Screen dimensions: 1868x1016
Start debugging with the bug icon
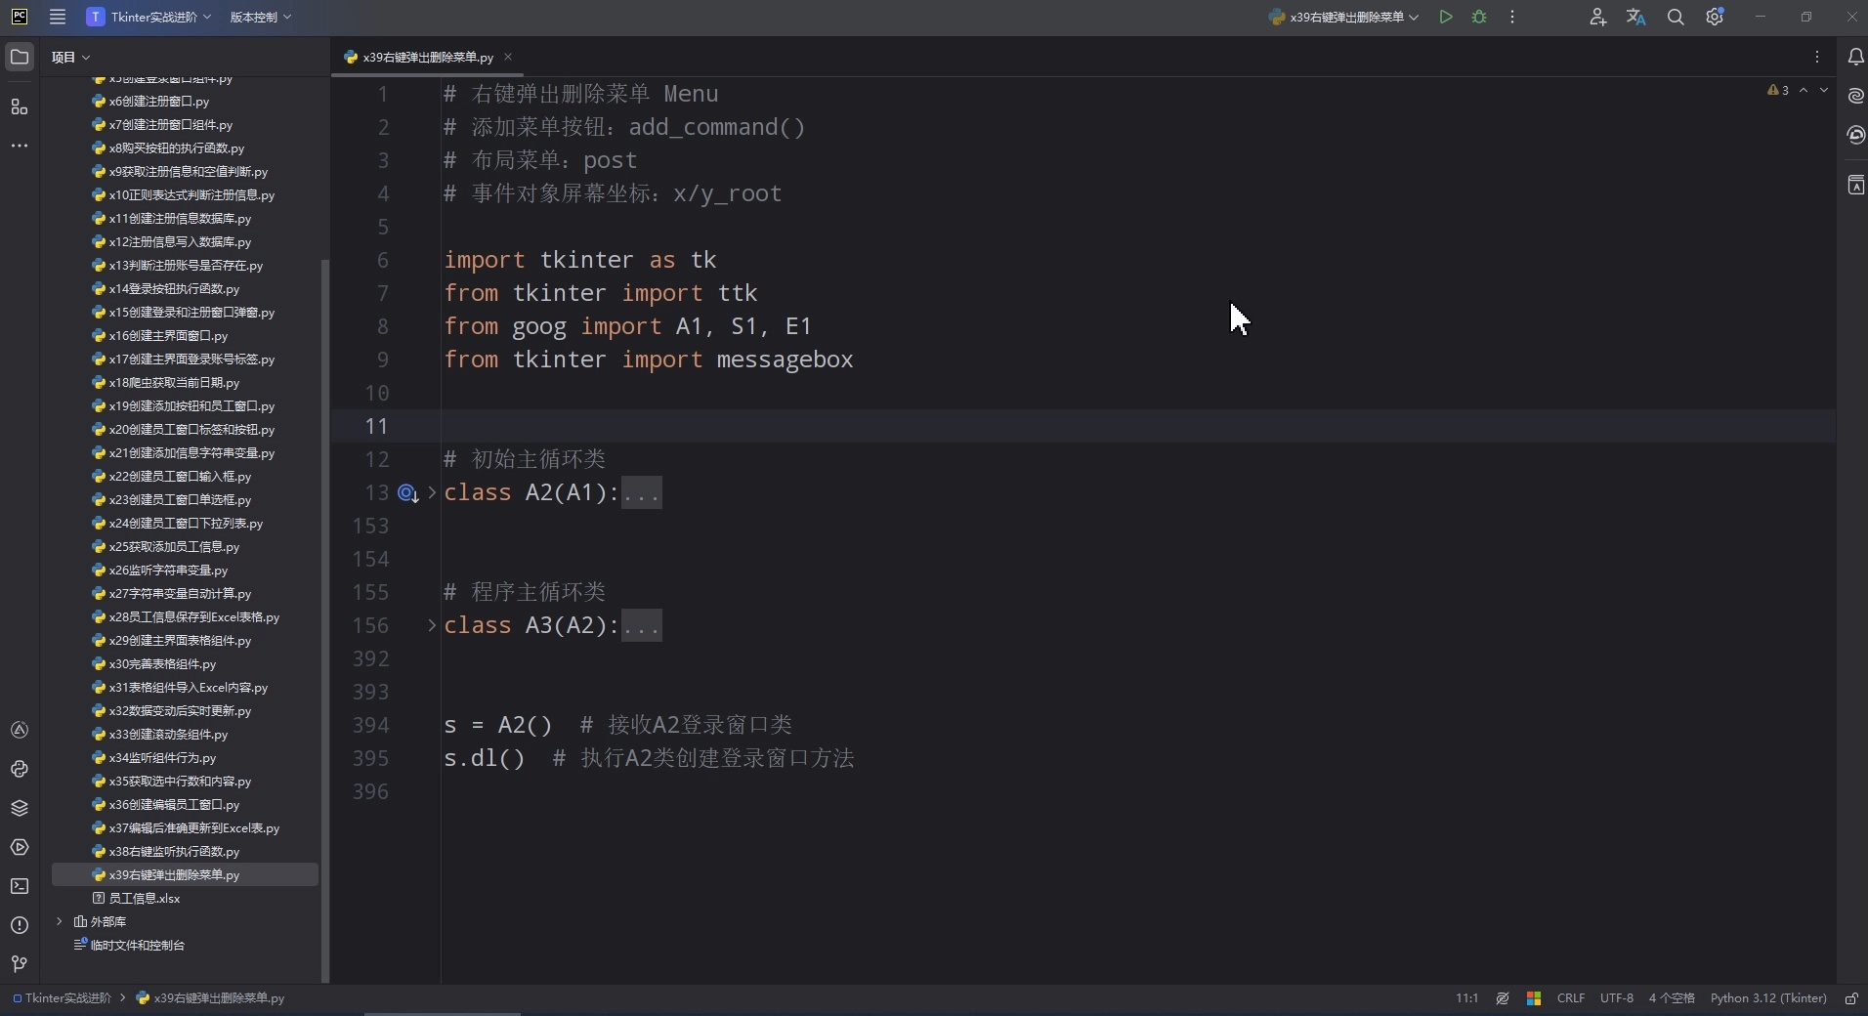pos(1479,17)
